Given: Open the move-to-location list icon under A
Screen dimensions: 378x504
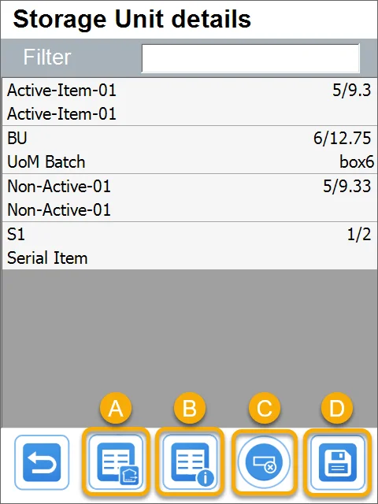Looking at the screenshot, I should pos(116,461).
